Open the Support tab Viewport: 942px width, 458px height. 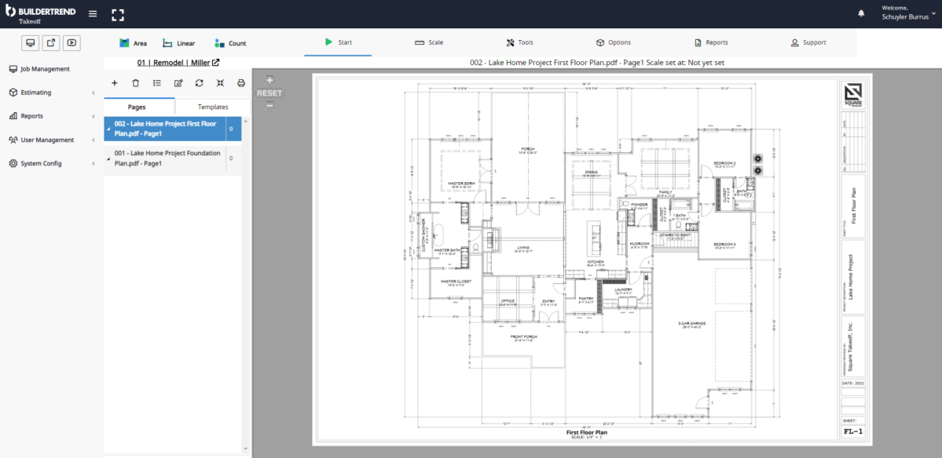[x=808, y=42]
